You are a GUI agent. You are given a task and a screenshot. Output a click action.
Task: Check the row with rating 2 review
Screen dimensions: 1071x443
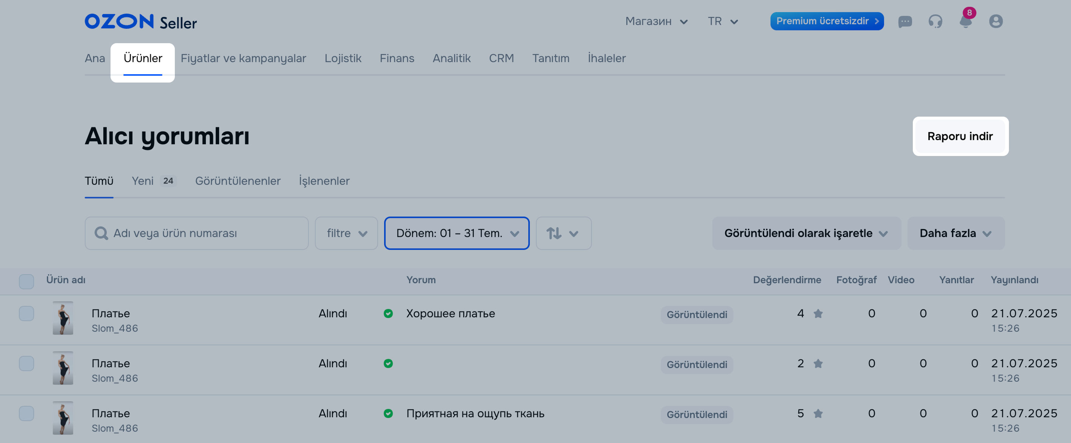[x=26, y=363]
